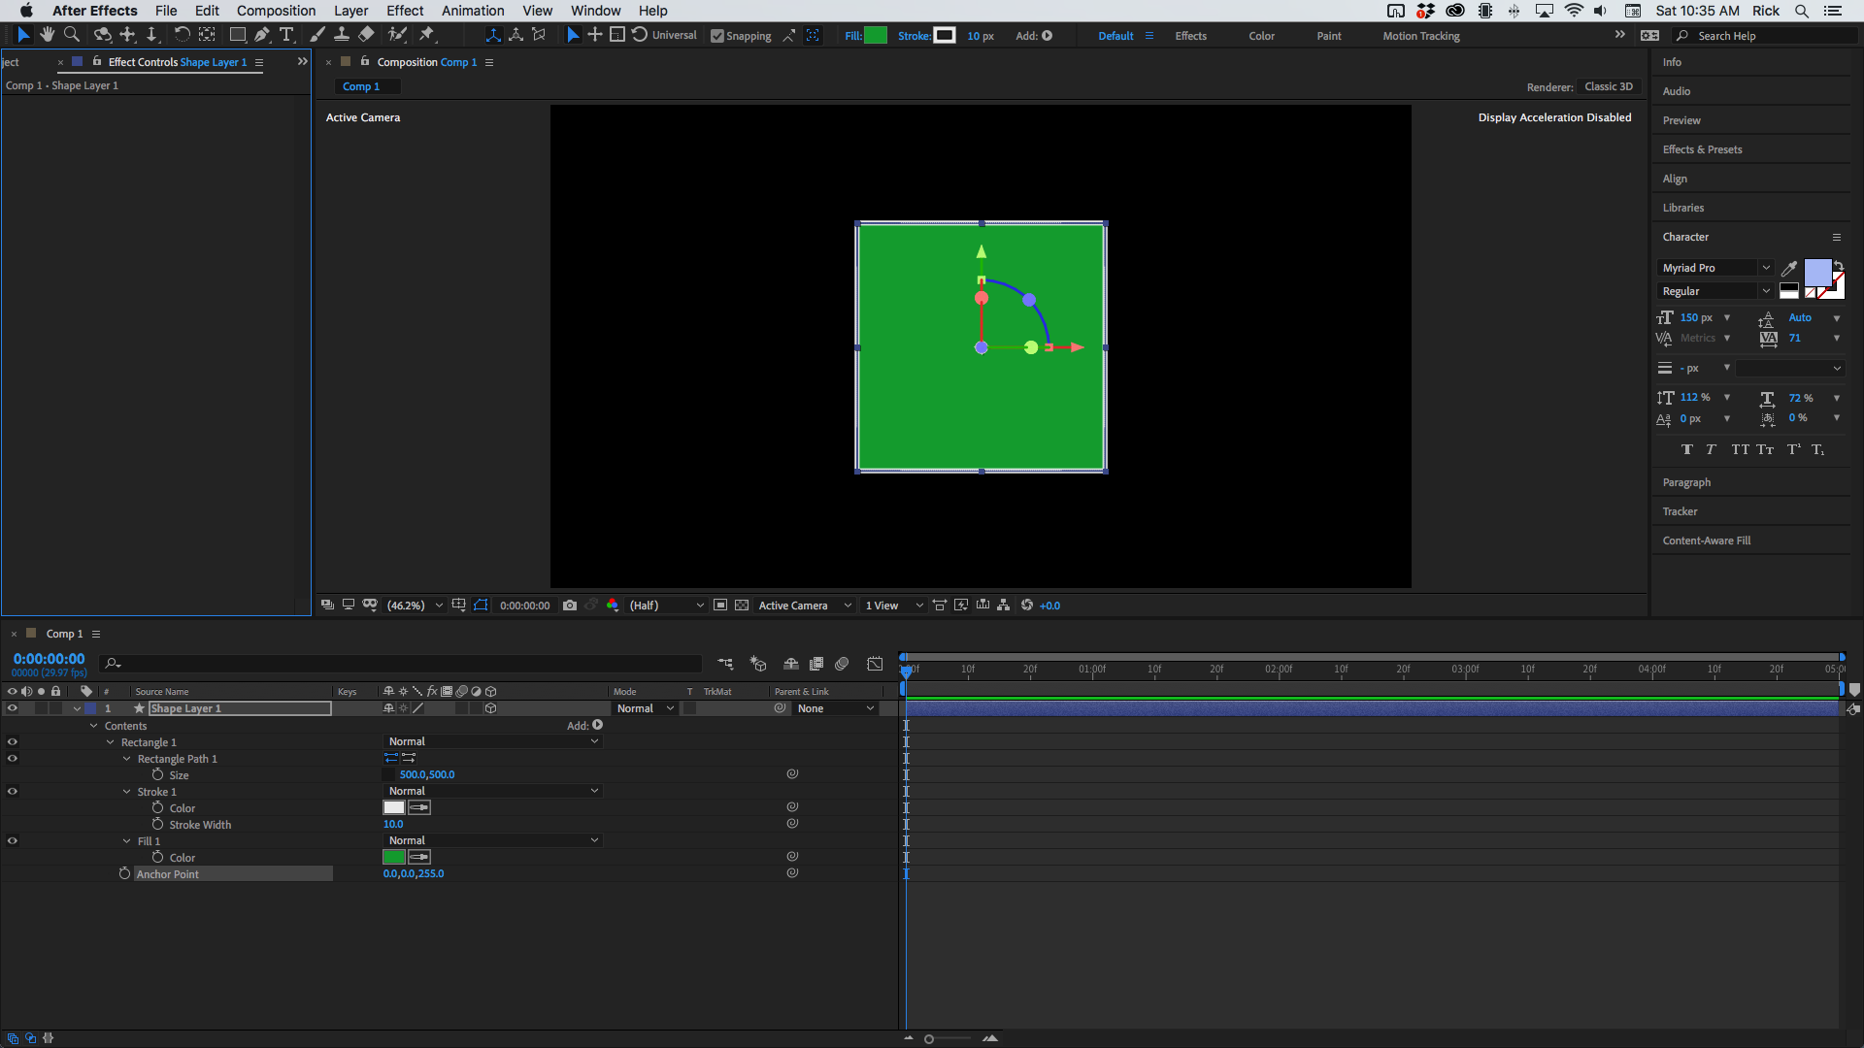Open the Parent & Link dropdown set to None
This screenshot has height=1048, width=1864.
click(x=835, y=708)
